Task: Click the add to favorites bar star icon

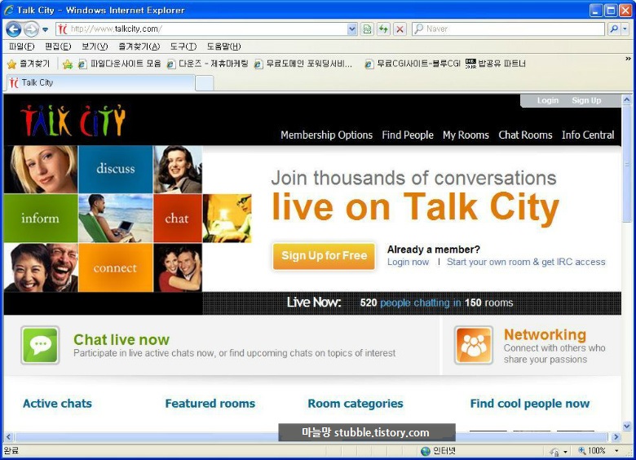Action: [x=68, y=64]
